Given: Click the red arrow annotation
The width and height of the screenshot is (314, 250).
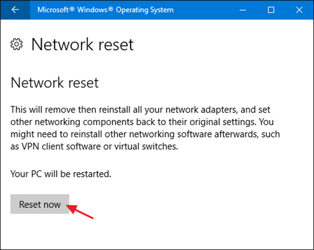Looking at the screenshot, I should pos(79,212).
